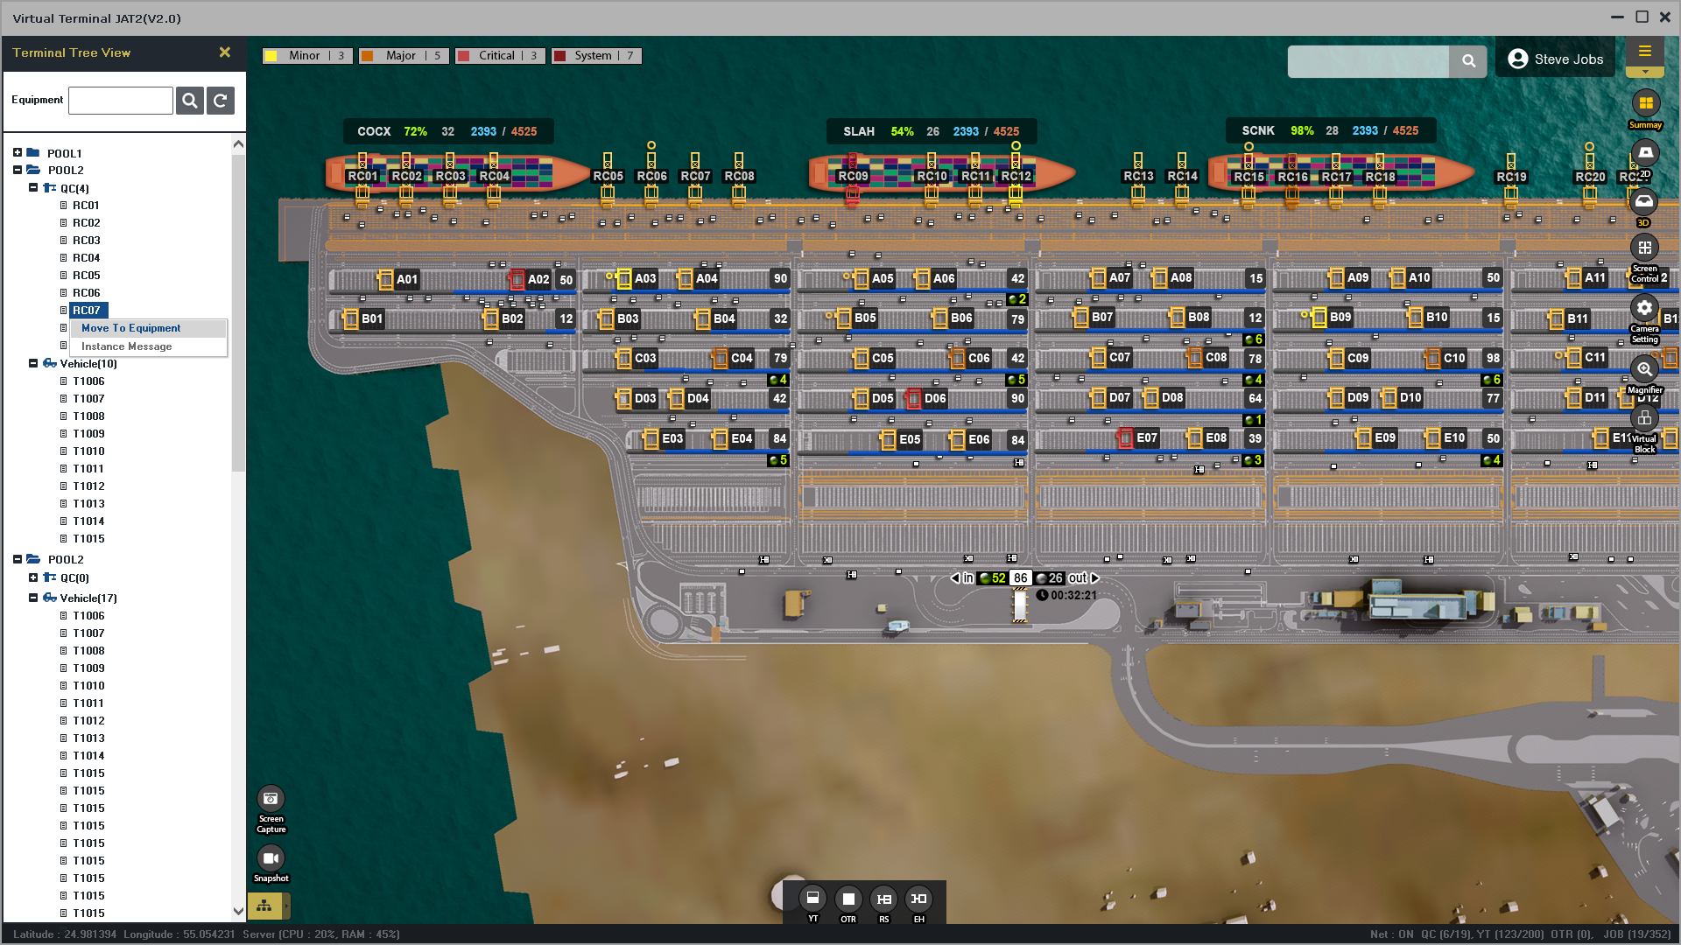Image resolution: width=1681 pixels, height=945 pixels.
Task: Open Steve Jobs user profile button
Action: tap(1555, 59)
